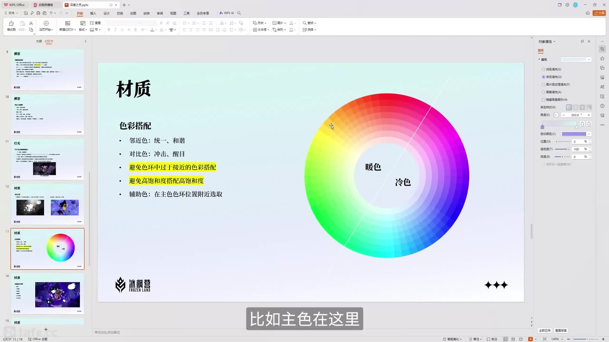Select the fourth gradient style swatch
609x342 pixels.
[589, 107]
